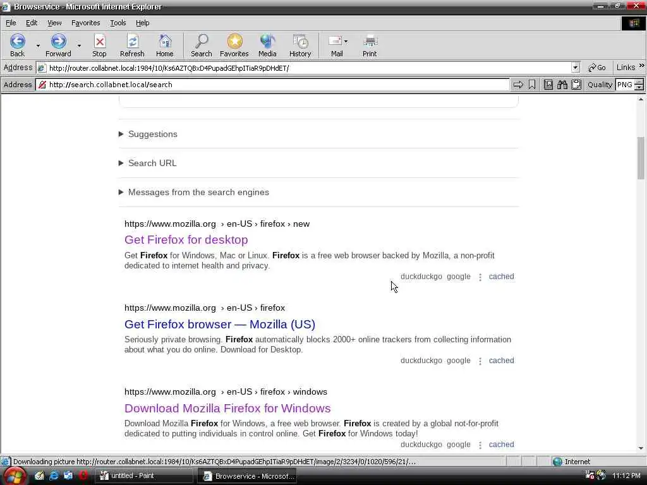Click the Browservice bookmark ribbon icon

(532, 85)
